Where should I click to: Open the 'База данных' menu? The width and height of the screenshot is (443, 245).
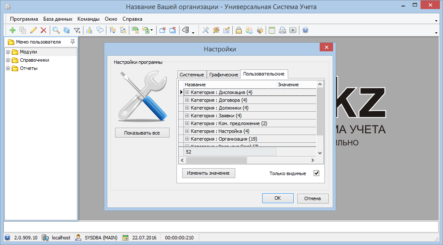click(58, 19)
